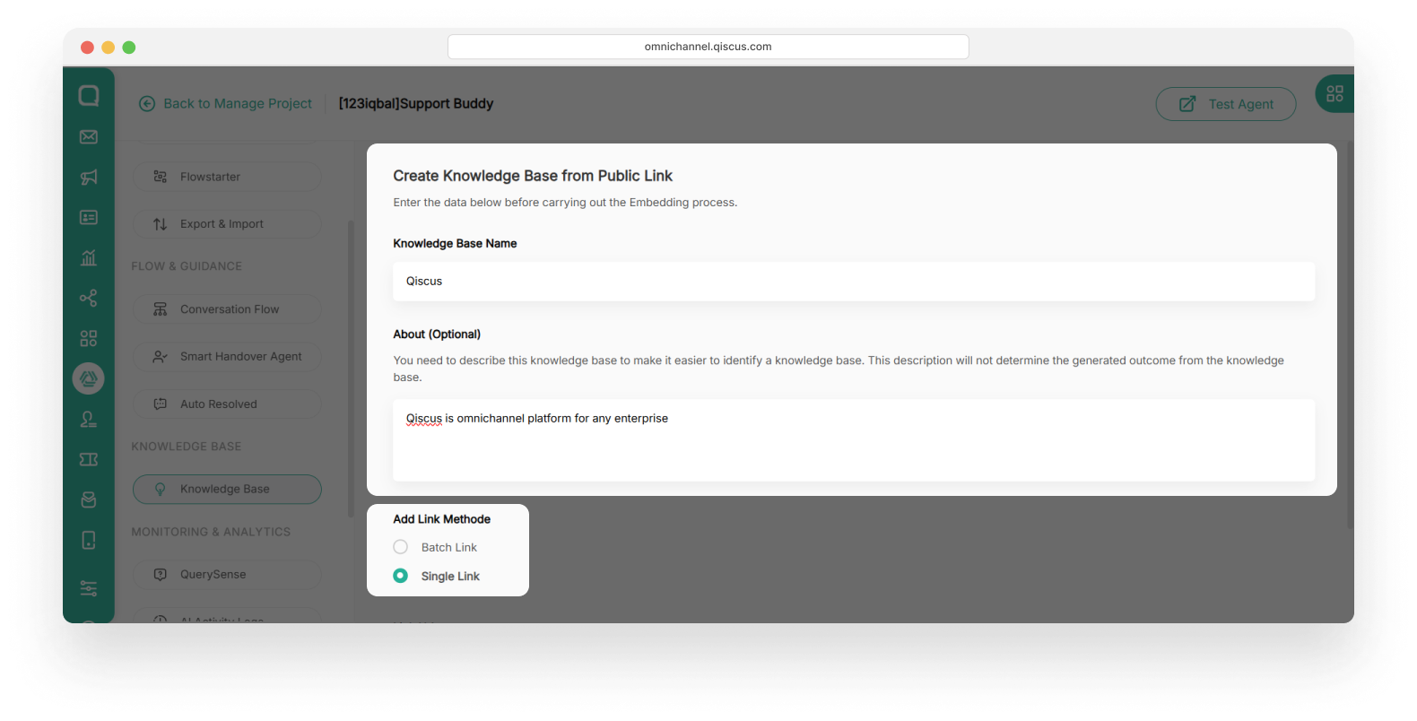Click the Knowledge Base lightbulb icon

point(161,490)
